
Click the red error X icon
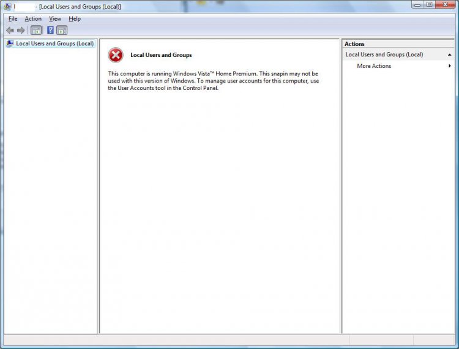click(x=116, y=55)
